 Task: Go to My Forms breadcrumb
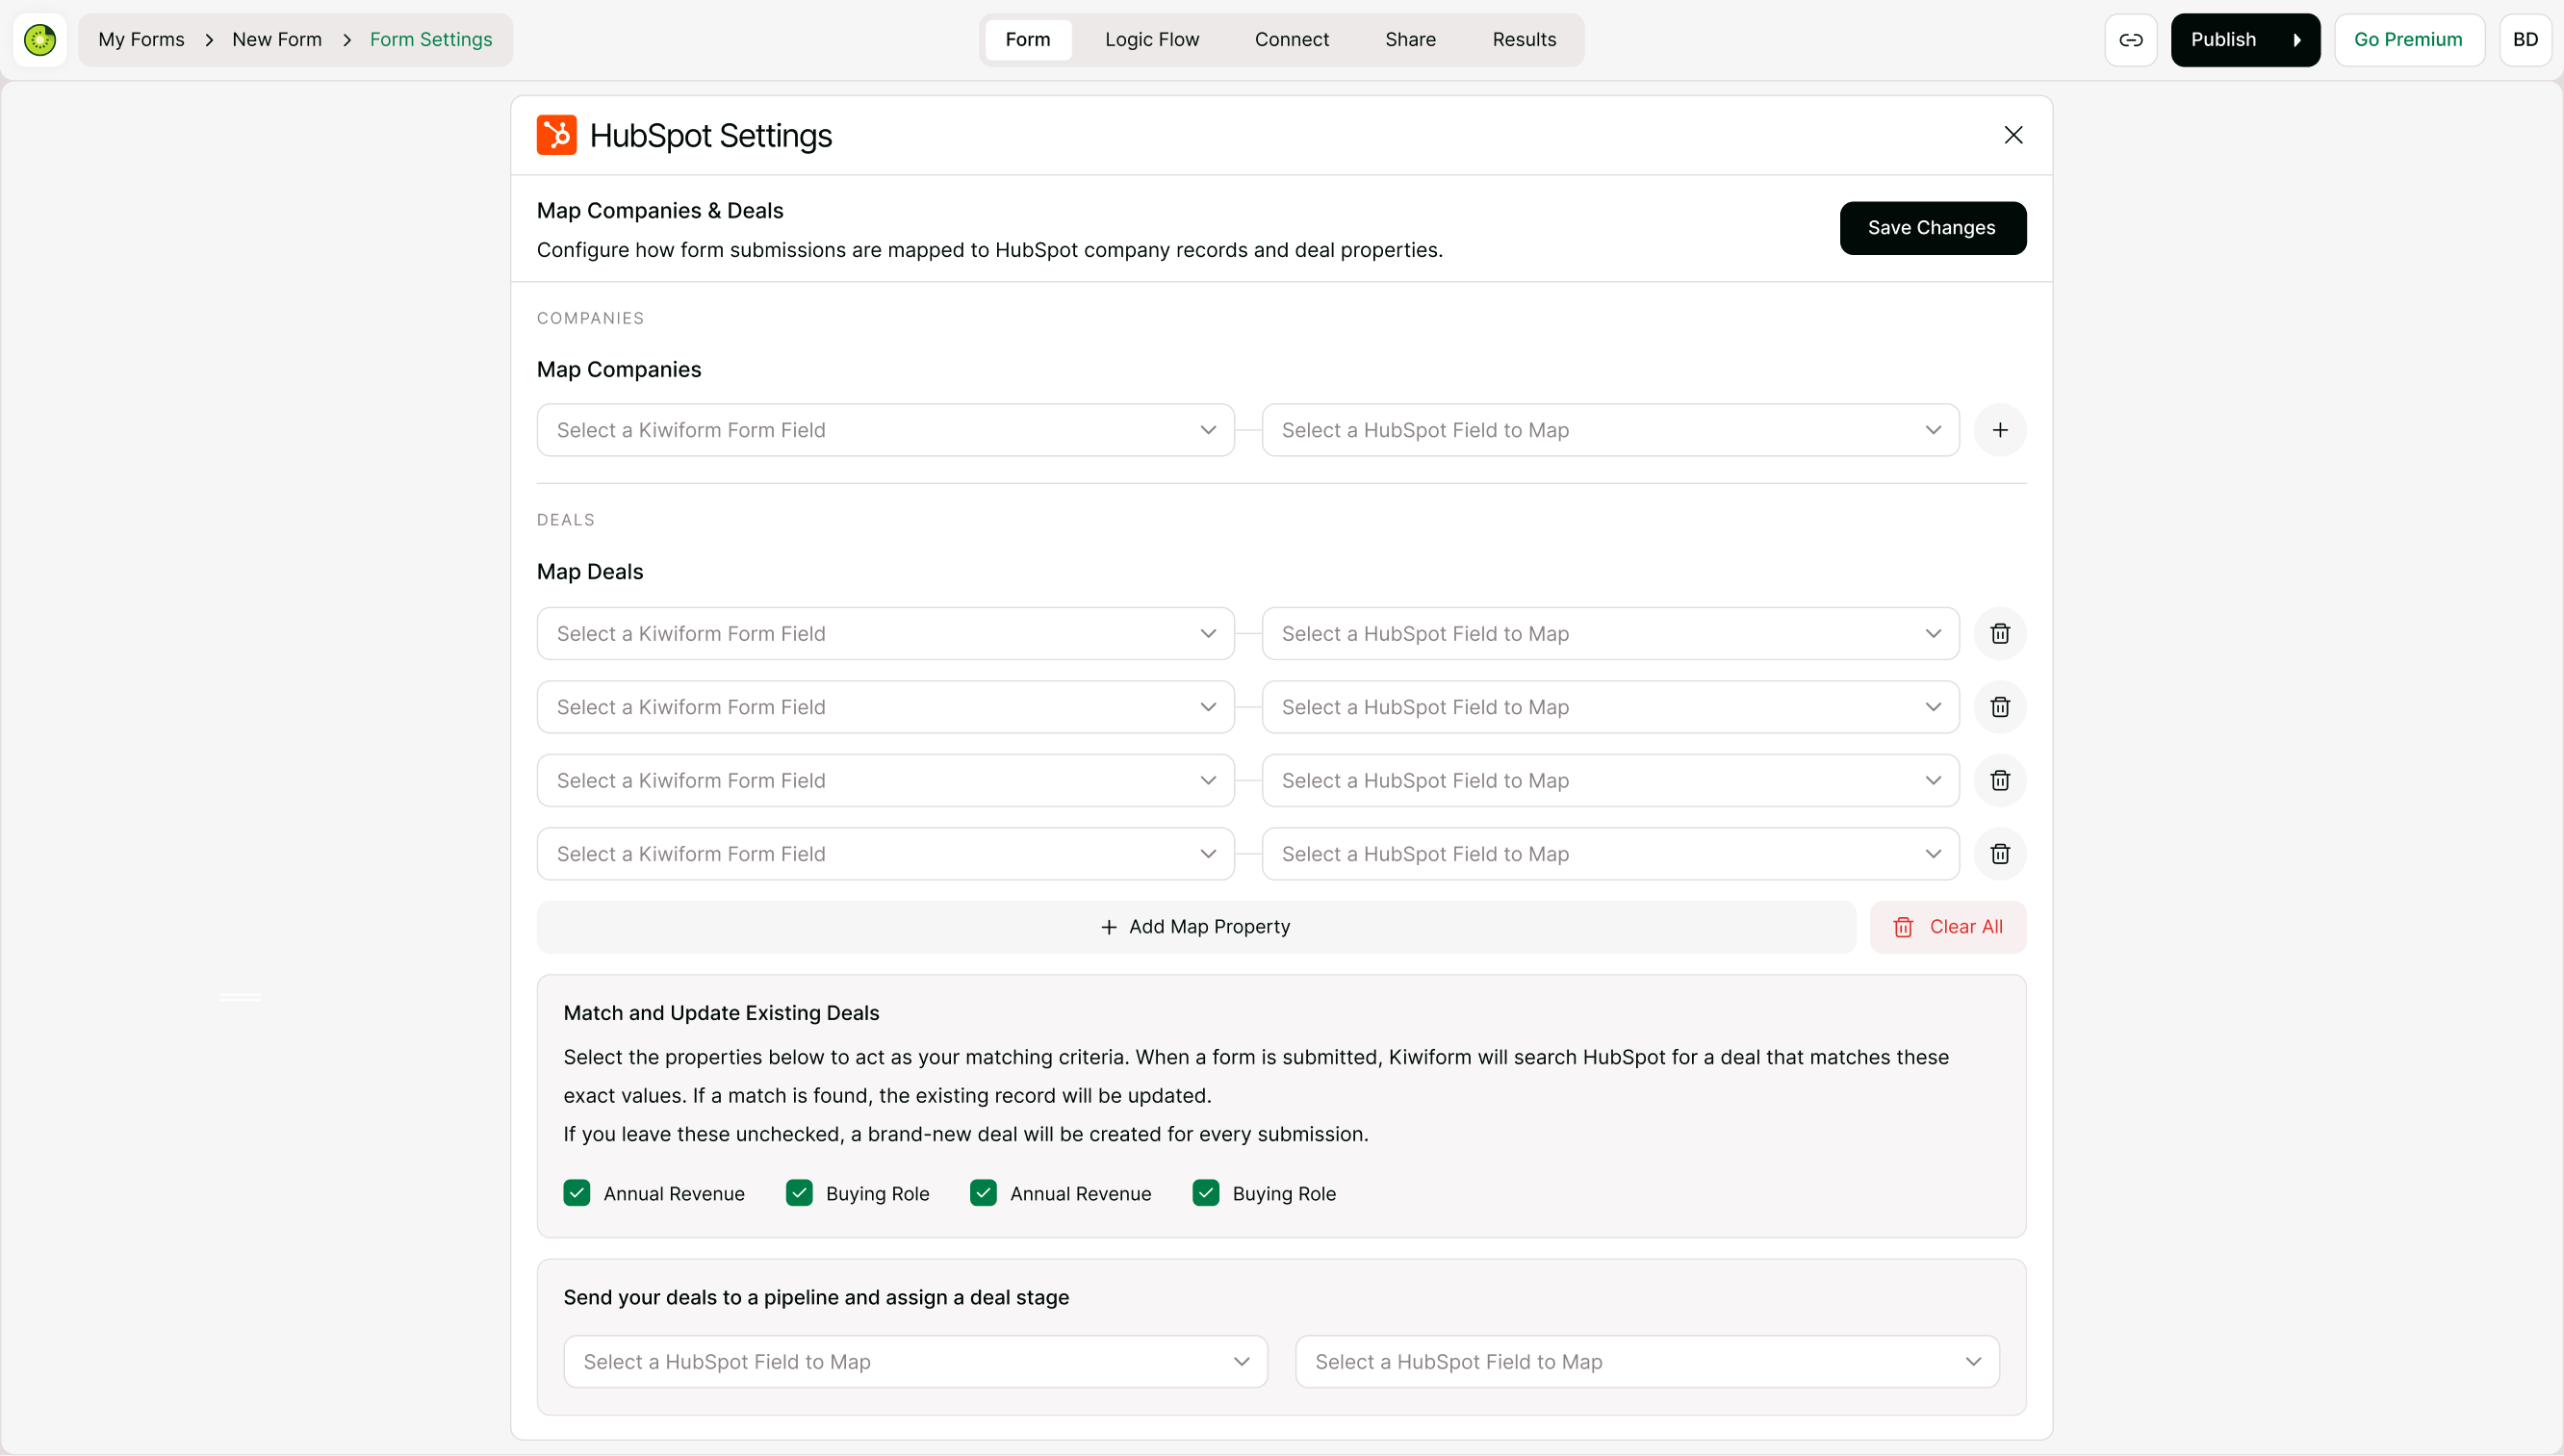[x=141, y=40]
